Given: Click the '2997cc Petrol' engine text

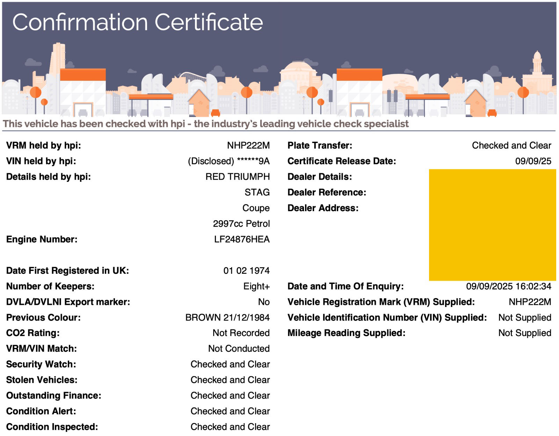Looking at the screenshot, I should (241, 224).
